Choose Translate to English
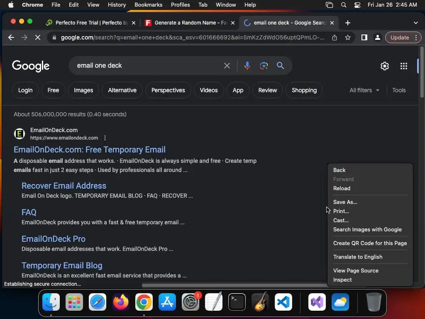Image resolution: width=425 pixels, height=319 pixels. [x=370, y=257]
